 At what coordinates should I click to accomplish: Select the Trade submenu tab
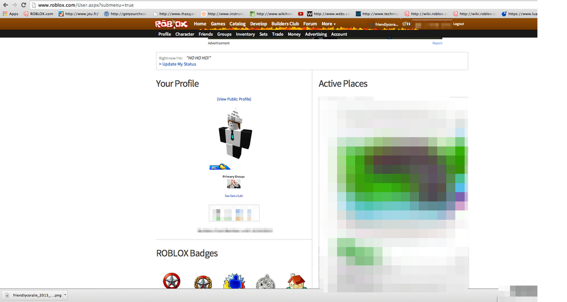[x=278, y=34]
